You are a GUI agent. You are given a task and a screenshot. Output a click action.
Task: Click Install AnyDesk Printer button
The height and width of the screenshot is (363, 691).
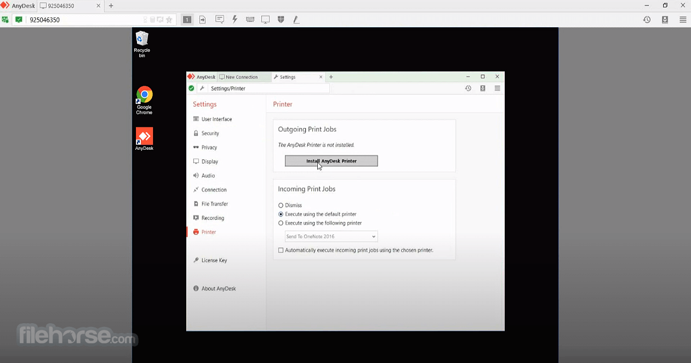click(331, 161)
